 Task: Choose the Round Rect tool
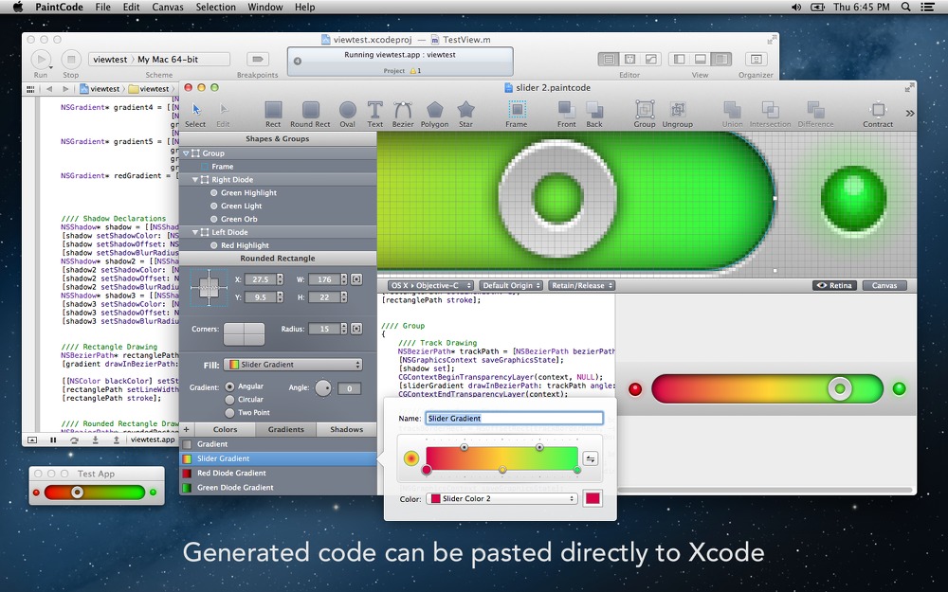click(x=310, y=114)
